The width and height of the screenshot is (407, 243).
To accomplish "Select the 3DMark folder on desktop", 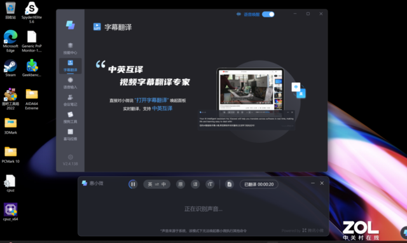I will (10, 126).
